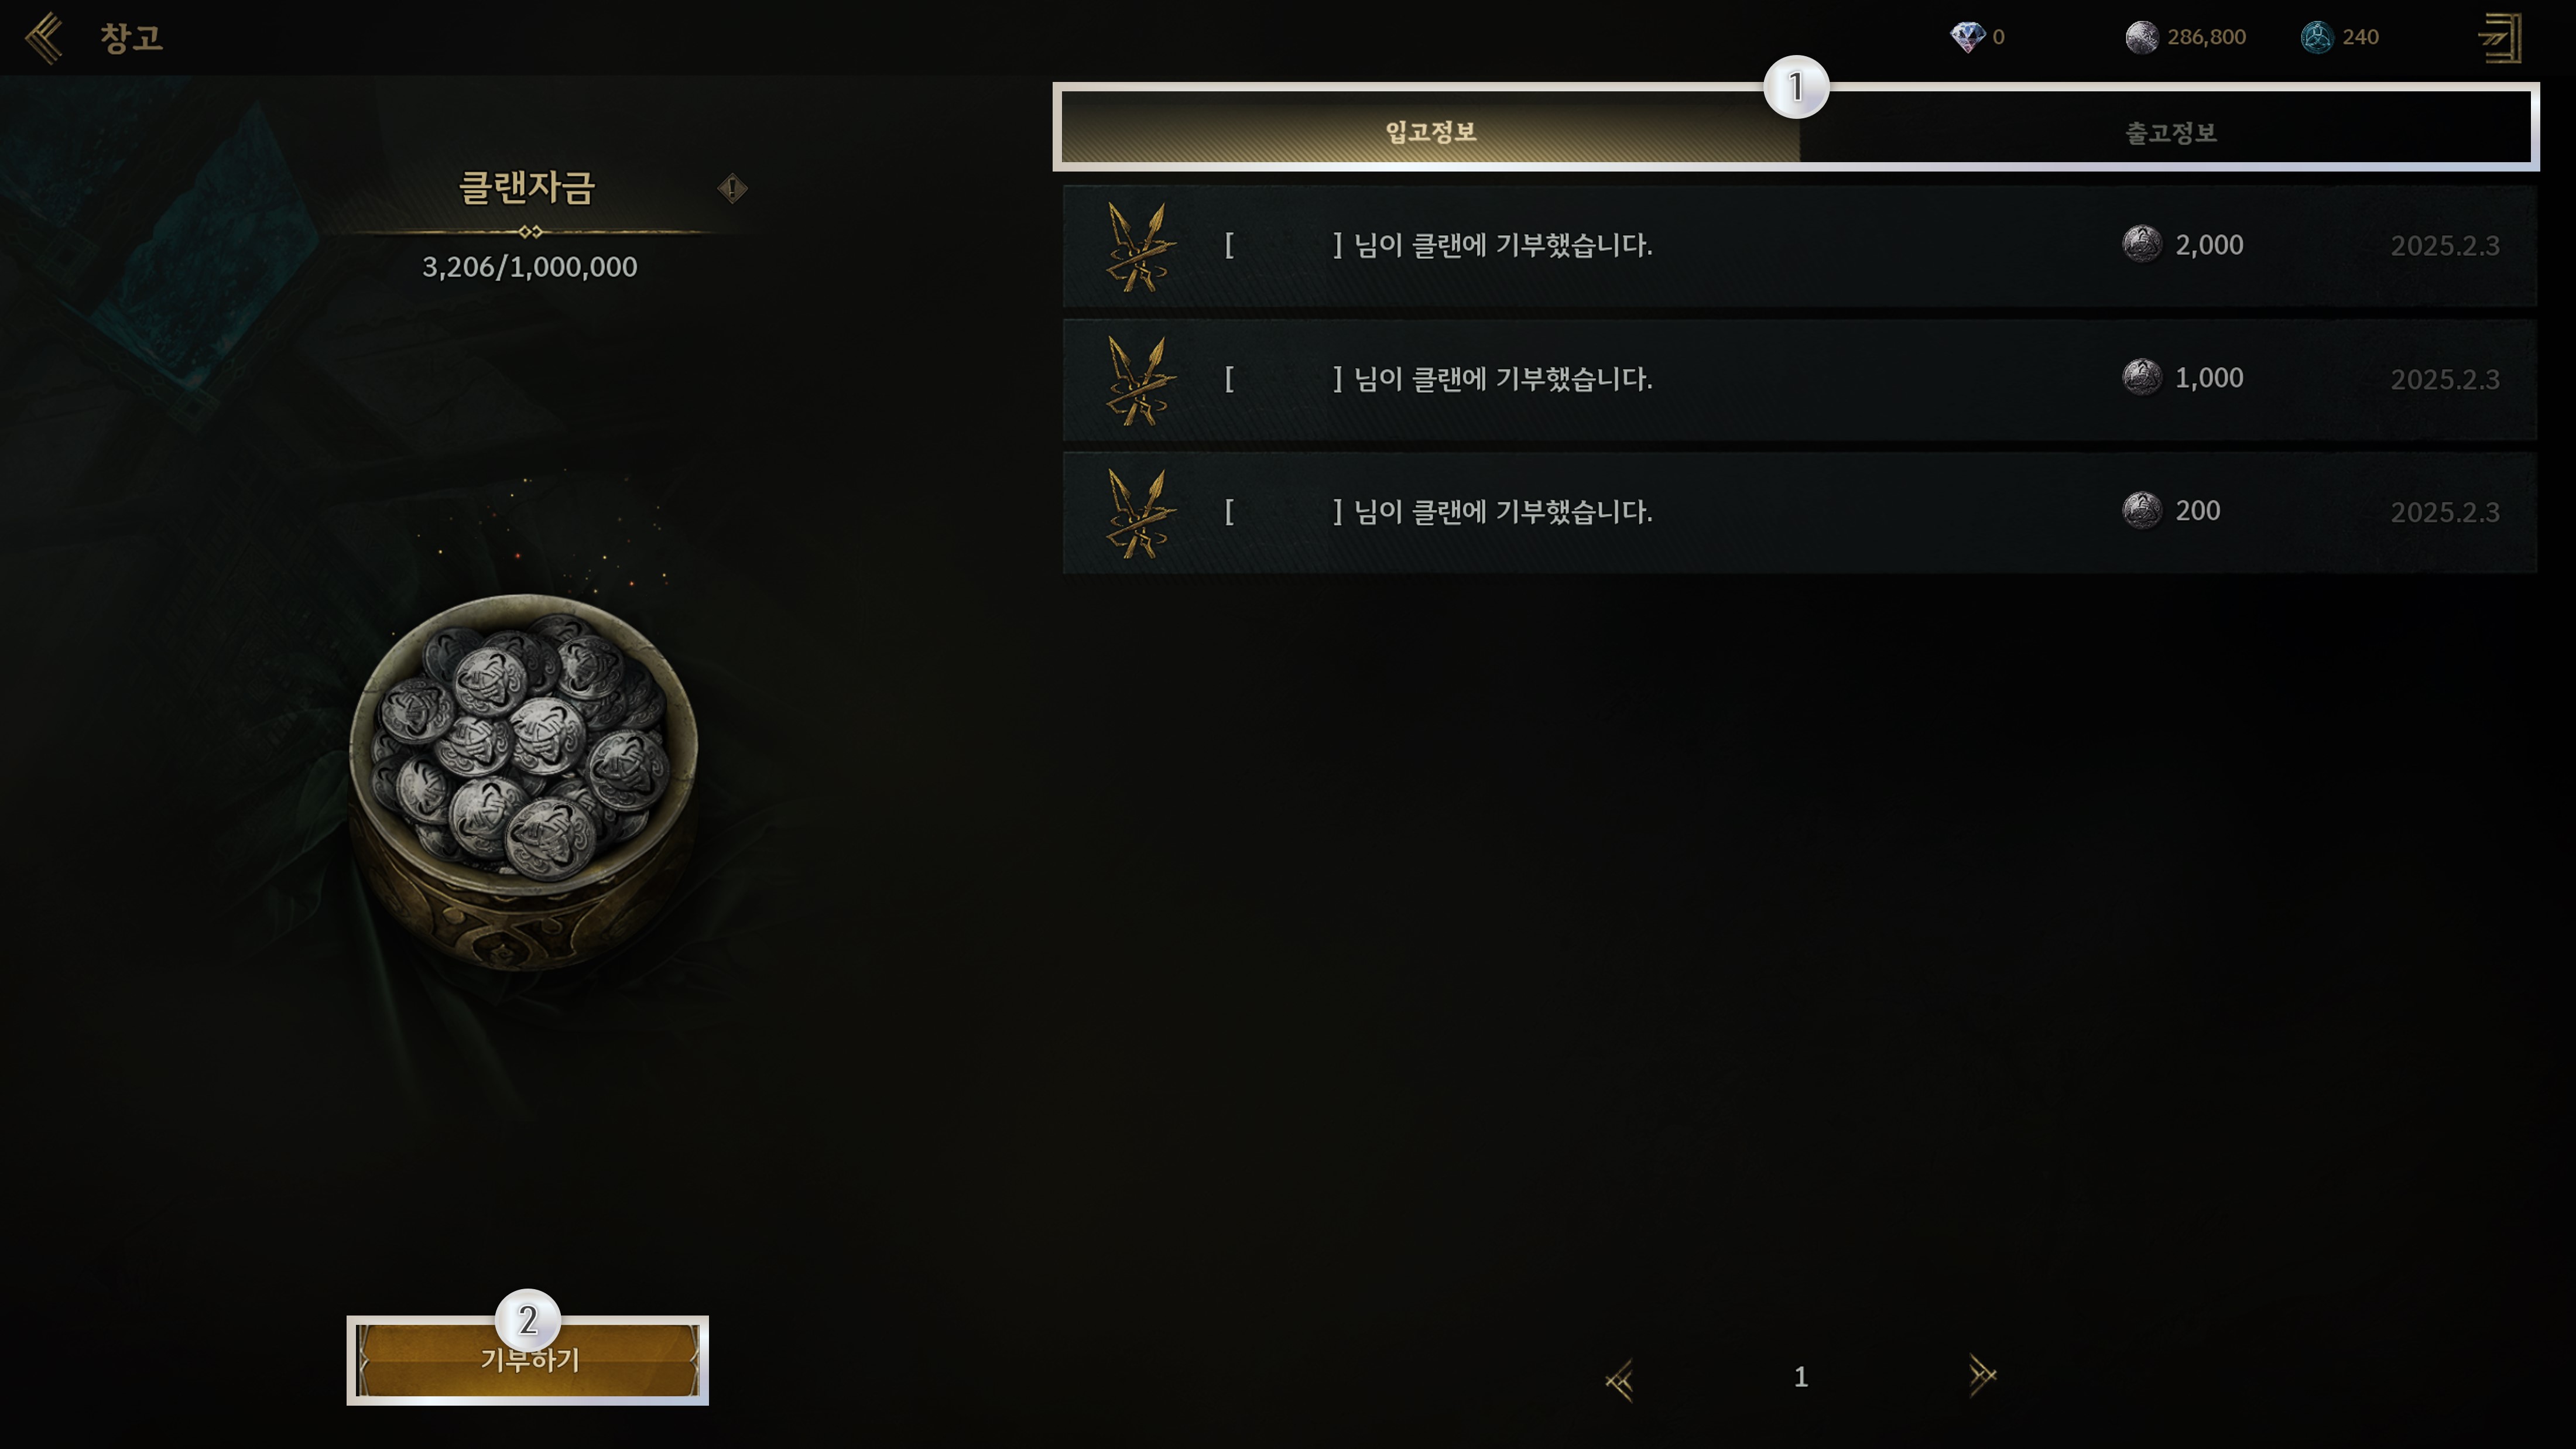This screenshot has width=2576, height=1449.
Task: Click the blue token icon showing 240
Action: 2317,37
